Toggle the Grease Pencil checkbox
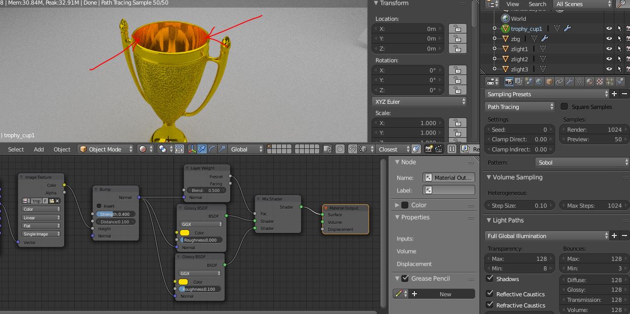The height and width of the screenshot is (314, 630). [x=405, y=278]
